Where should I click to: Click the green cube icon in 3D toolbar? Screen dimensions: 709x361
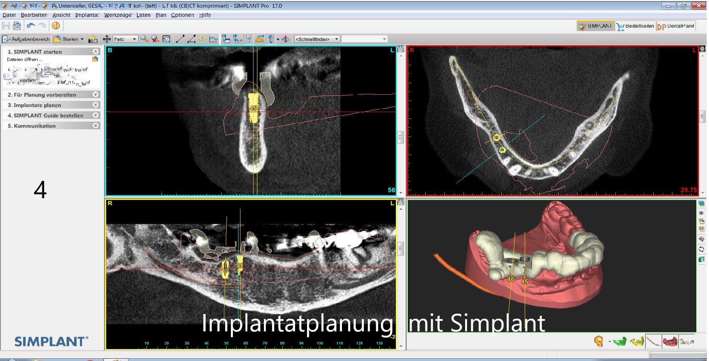[x=701, y=259]
